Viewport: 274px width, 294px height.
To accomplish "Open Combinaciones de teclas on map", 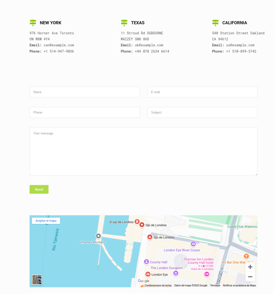I will click(x=158, y=285).
